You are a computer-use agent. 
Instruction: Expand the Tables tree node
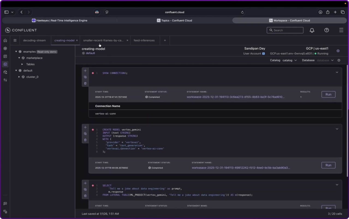pos(22,64)
